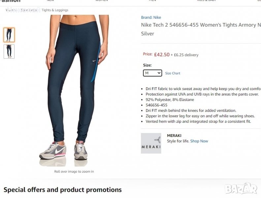Expand the Size dropdown showing M

[x=152, y=73]
